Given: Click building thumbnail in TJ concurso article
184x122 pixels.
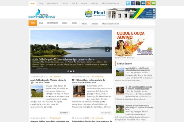Looking at the screenshot, I should [x=79, y=91].
